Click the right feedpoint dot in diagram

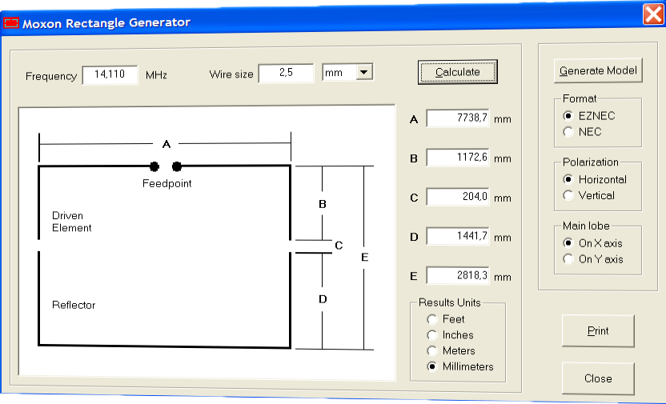(x=177, y=166)
